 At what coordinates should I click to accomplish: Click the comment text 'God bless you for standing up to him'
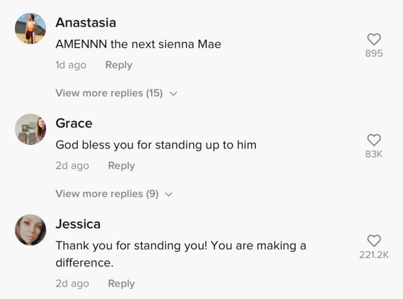156,145
